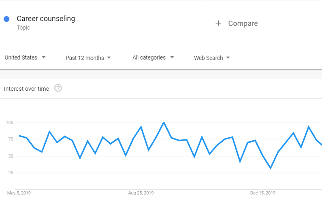
Task: Click the arrow beside Web Search
Action: 228,58
